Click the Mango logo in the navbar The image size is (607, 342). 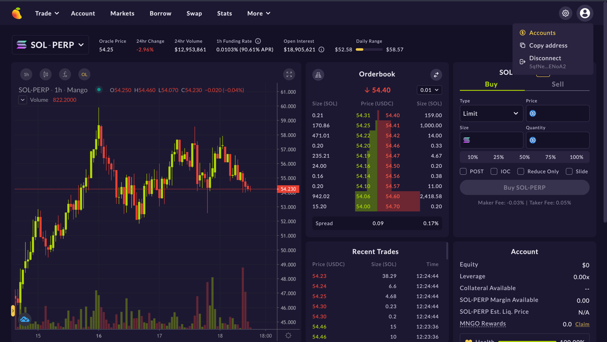(x=18, y=13)
